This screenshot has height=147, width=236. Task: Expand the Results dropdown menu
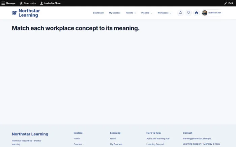[131, 13]
